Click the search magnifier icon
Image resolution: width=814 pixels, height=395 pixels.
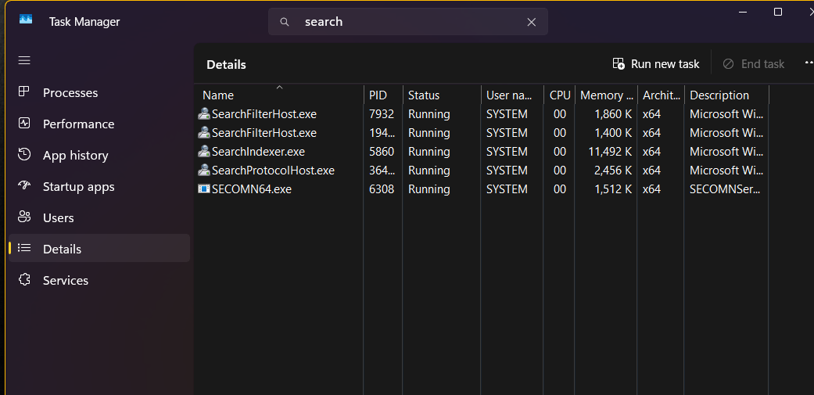[x=284, y=22]
